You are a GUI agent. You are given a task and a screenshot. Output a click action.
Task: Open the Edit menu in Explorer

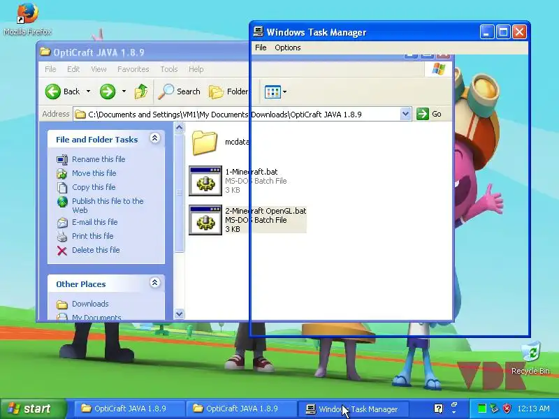coord(73,69)
